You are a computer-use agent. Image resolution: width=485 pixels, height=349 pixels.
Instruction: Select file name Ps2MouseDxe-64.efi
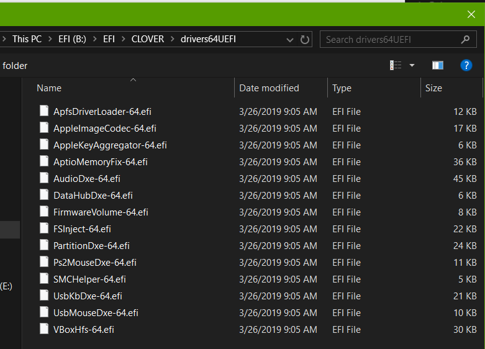[x=95, y=262]
